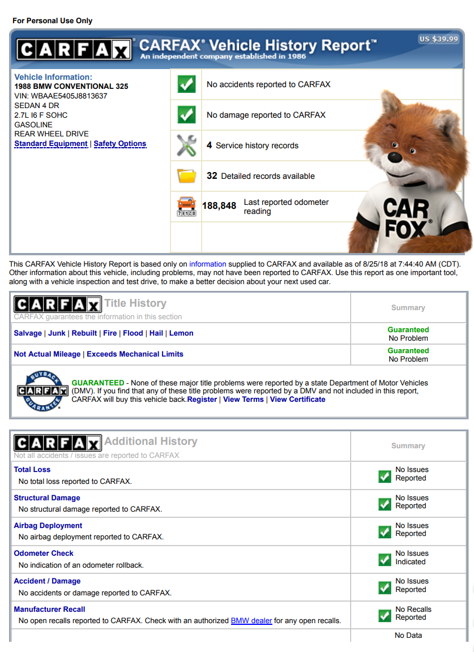Click the green check in the Accident / Damage row
Image resolution: width=474 pixels, height=652 pixels.
point(385,587)
